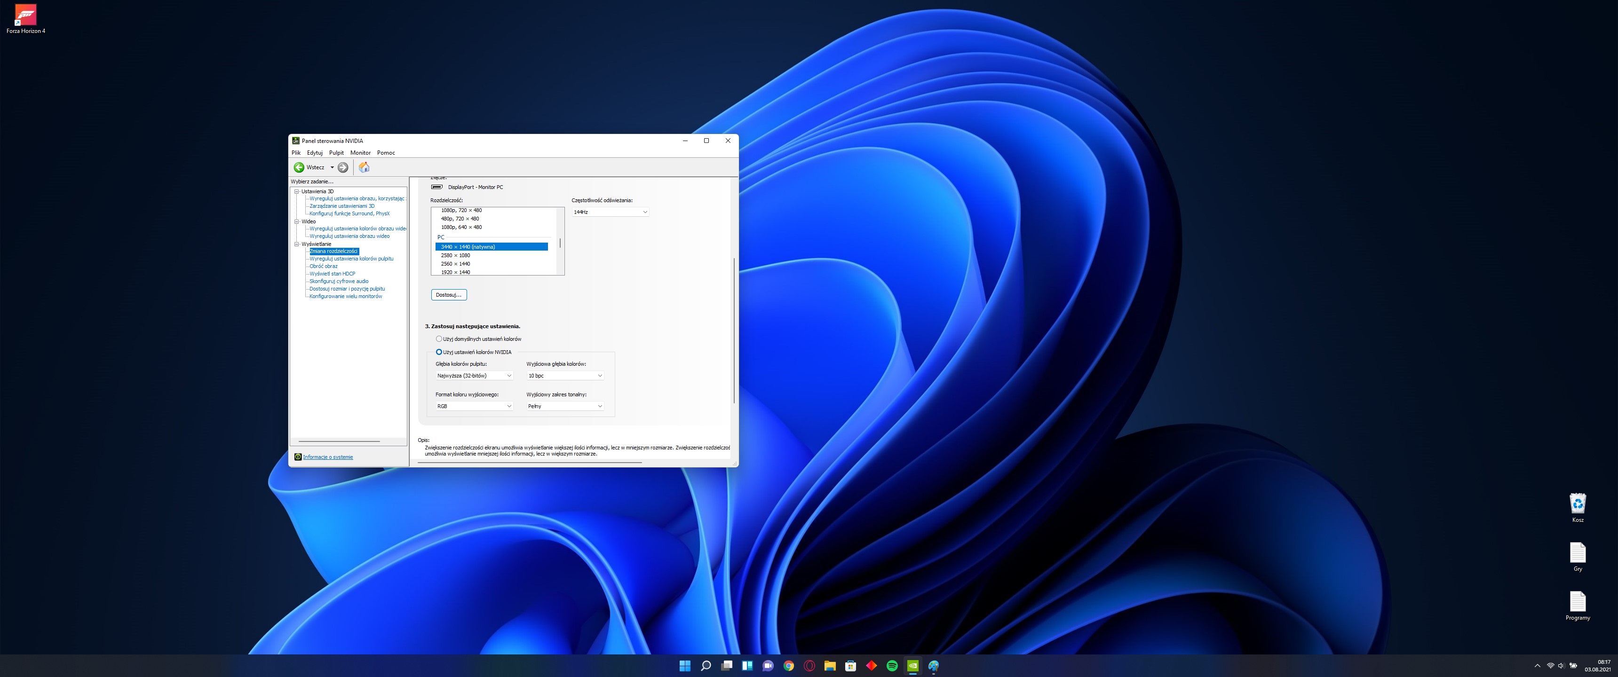Open Zarządzanie ustawieniami 3D
Viewport: 1618px width, 677px height.
[341, 206]
